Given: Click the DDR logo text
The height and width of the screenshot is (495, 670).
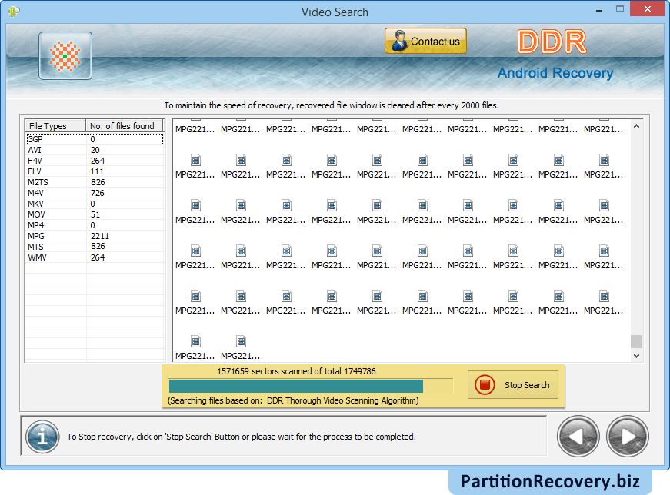Looking at the screenshot, I should click(x=552, y=42).
